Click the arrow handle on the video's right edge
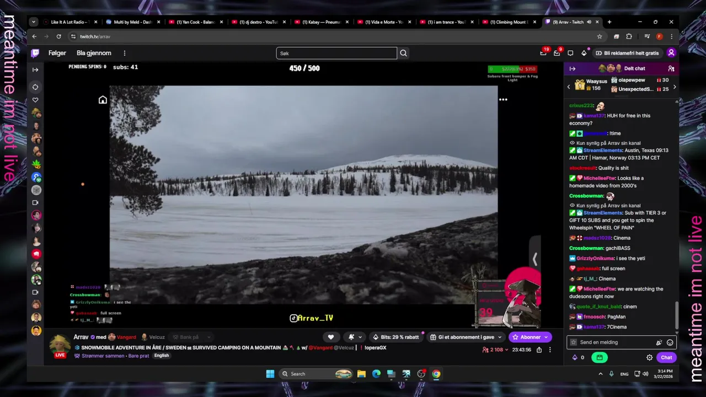 click(x=534, y=259)
